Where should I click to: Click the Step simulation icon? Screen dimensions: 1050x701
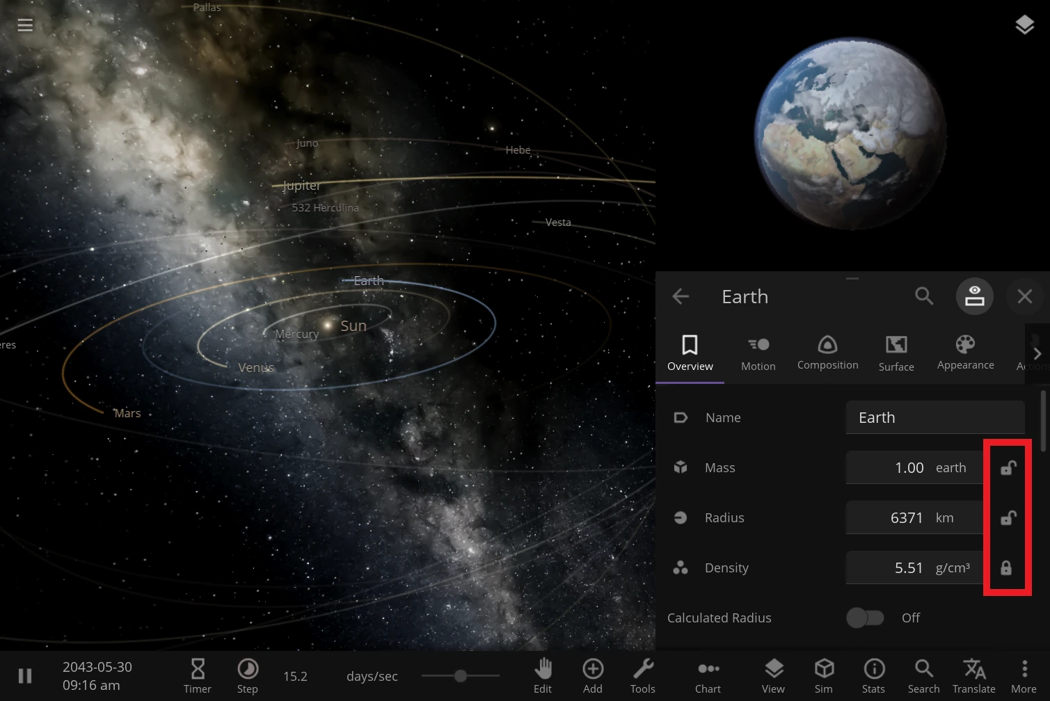(248, 676)
